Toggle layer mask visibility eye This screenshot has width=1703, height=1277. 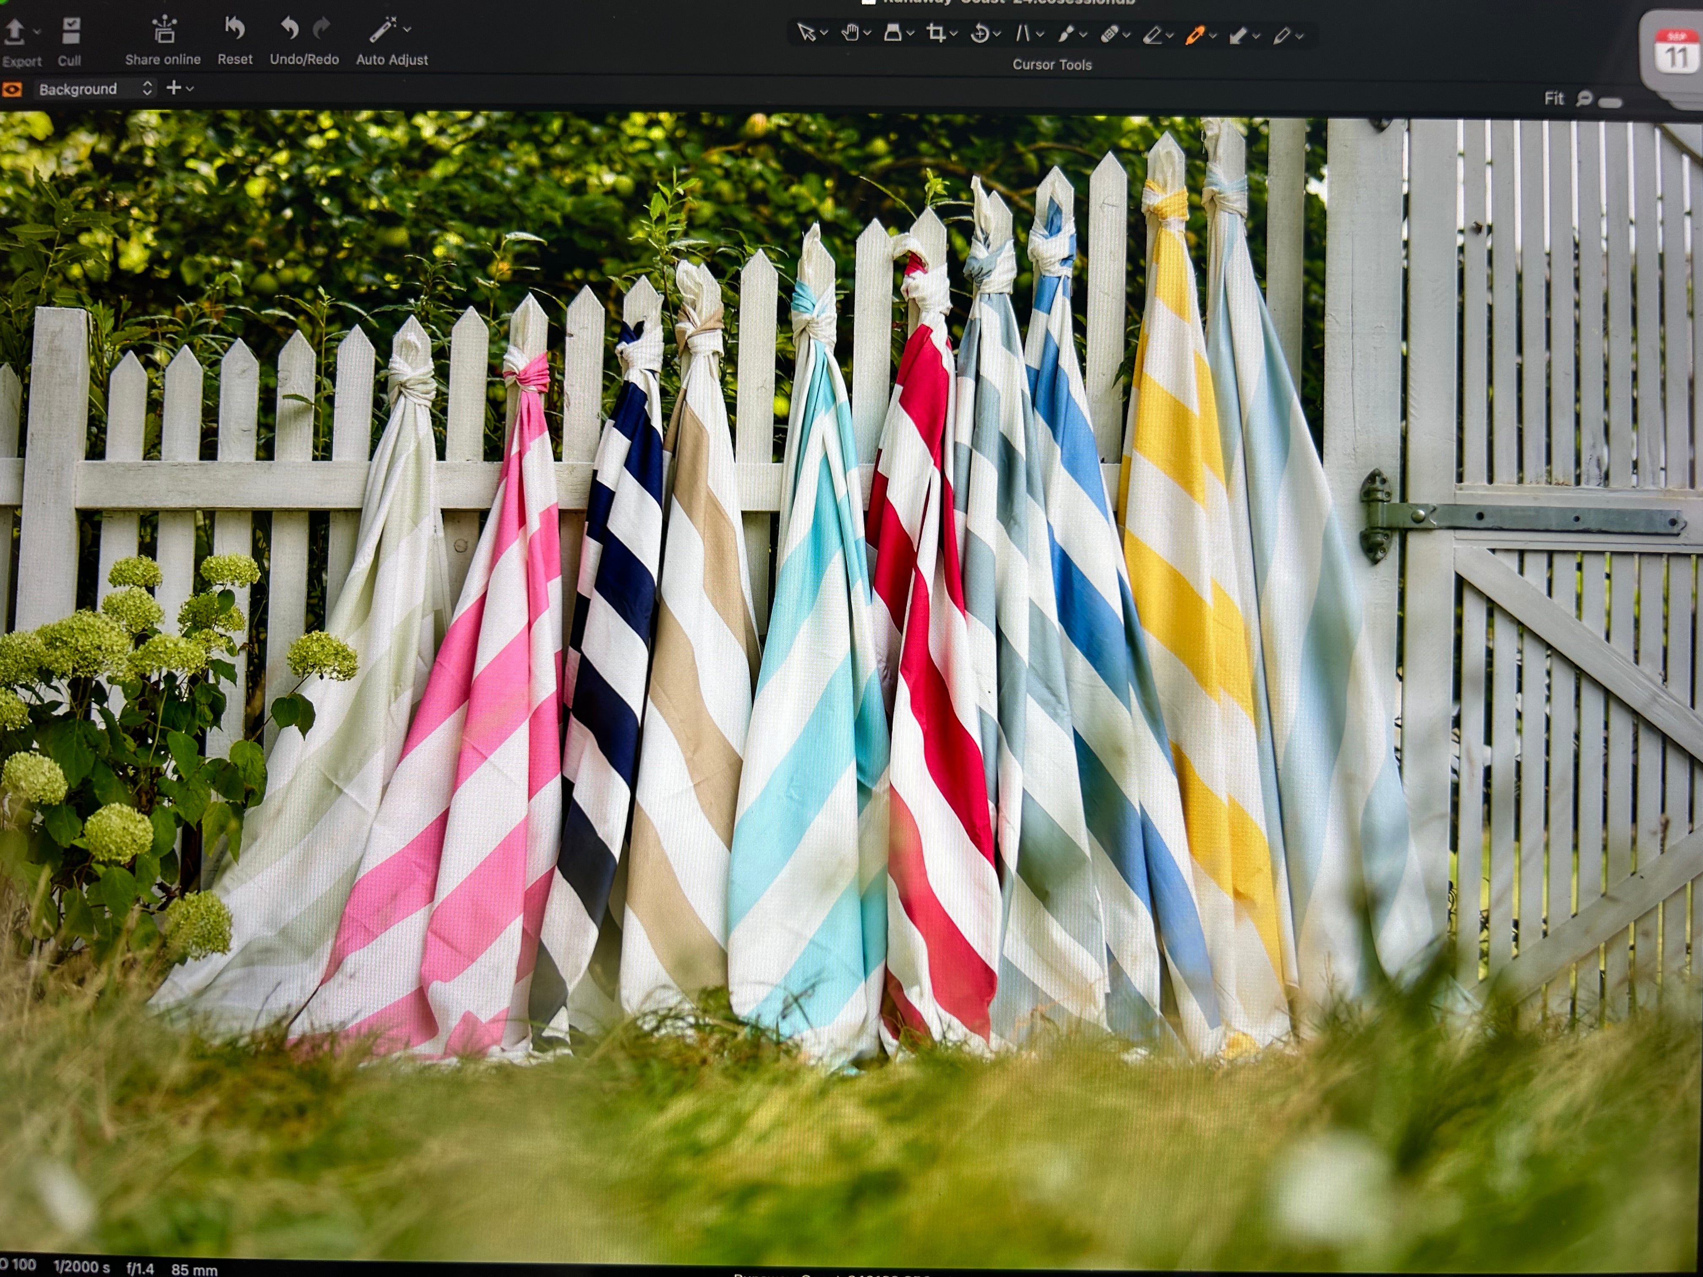coord(11,89)
